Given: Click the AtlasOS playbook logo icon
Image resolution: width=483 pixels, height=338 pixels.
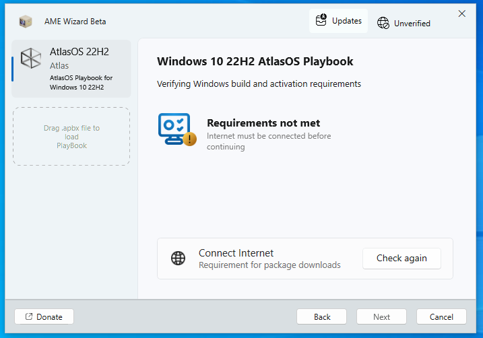Looking at the screenshot, I should click(x=31, y=59).
